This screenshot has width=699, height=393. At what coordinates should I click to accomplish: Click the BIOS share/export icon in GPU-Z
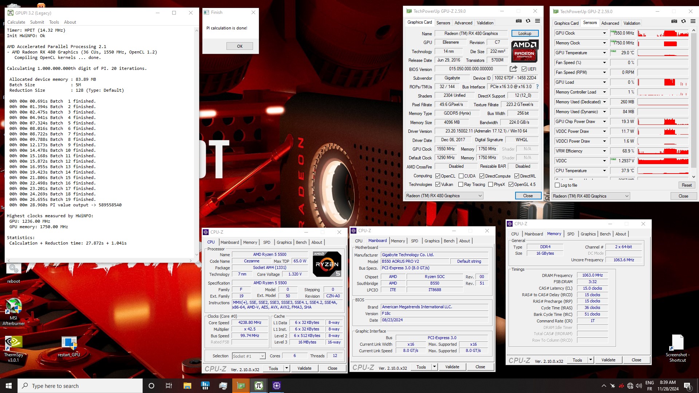pos(513,69)
